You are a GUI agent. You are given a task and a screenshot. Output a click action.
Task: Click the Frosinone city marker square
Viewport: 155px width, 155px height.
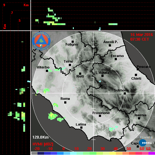(x=100, y=116)
